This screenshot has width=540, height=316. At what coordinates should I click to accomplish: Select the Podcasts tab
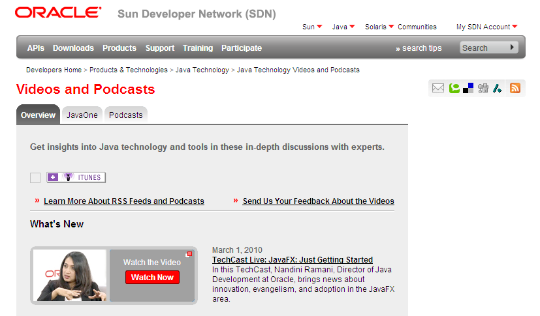(126, 115)
